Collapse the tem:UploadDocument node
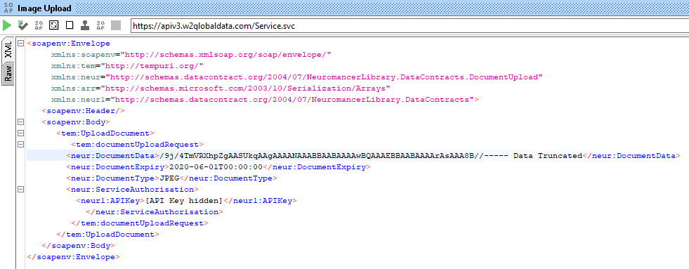Screen dimensions: 689x269 (x=20, y=133)
